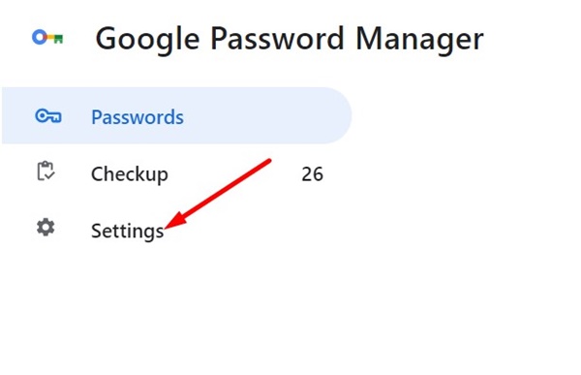Viewport: 581px width, 375px height.
Task: Click the green tooth of the key logo
Action: [x=58, y=39]
